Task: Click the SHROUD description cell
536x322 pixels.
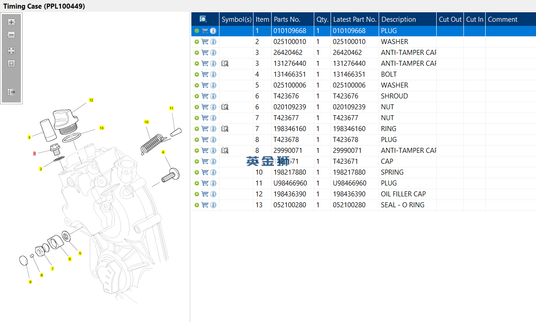Action: [x=408, y=96]
